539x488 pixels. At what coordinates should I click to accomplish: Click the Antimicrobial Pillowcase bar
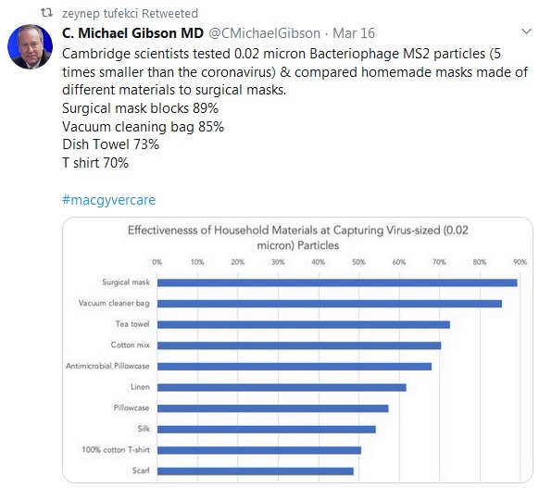(295, 367)
